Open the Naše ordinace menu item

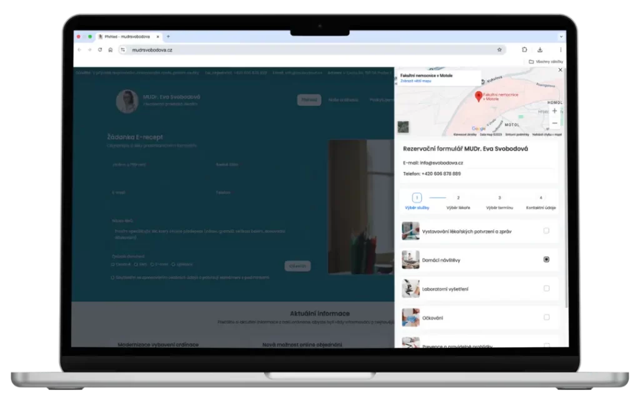coord(343,99)
